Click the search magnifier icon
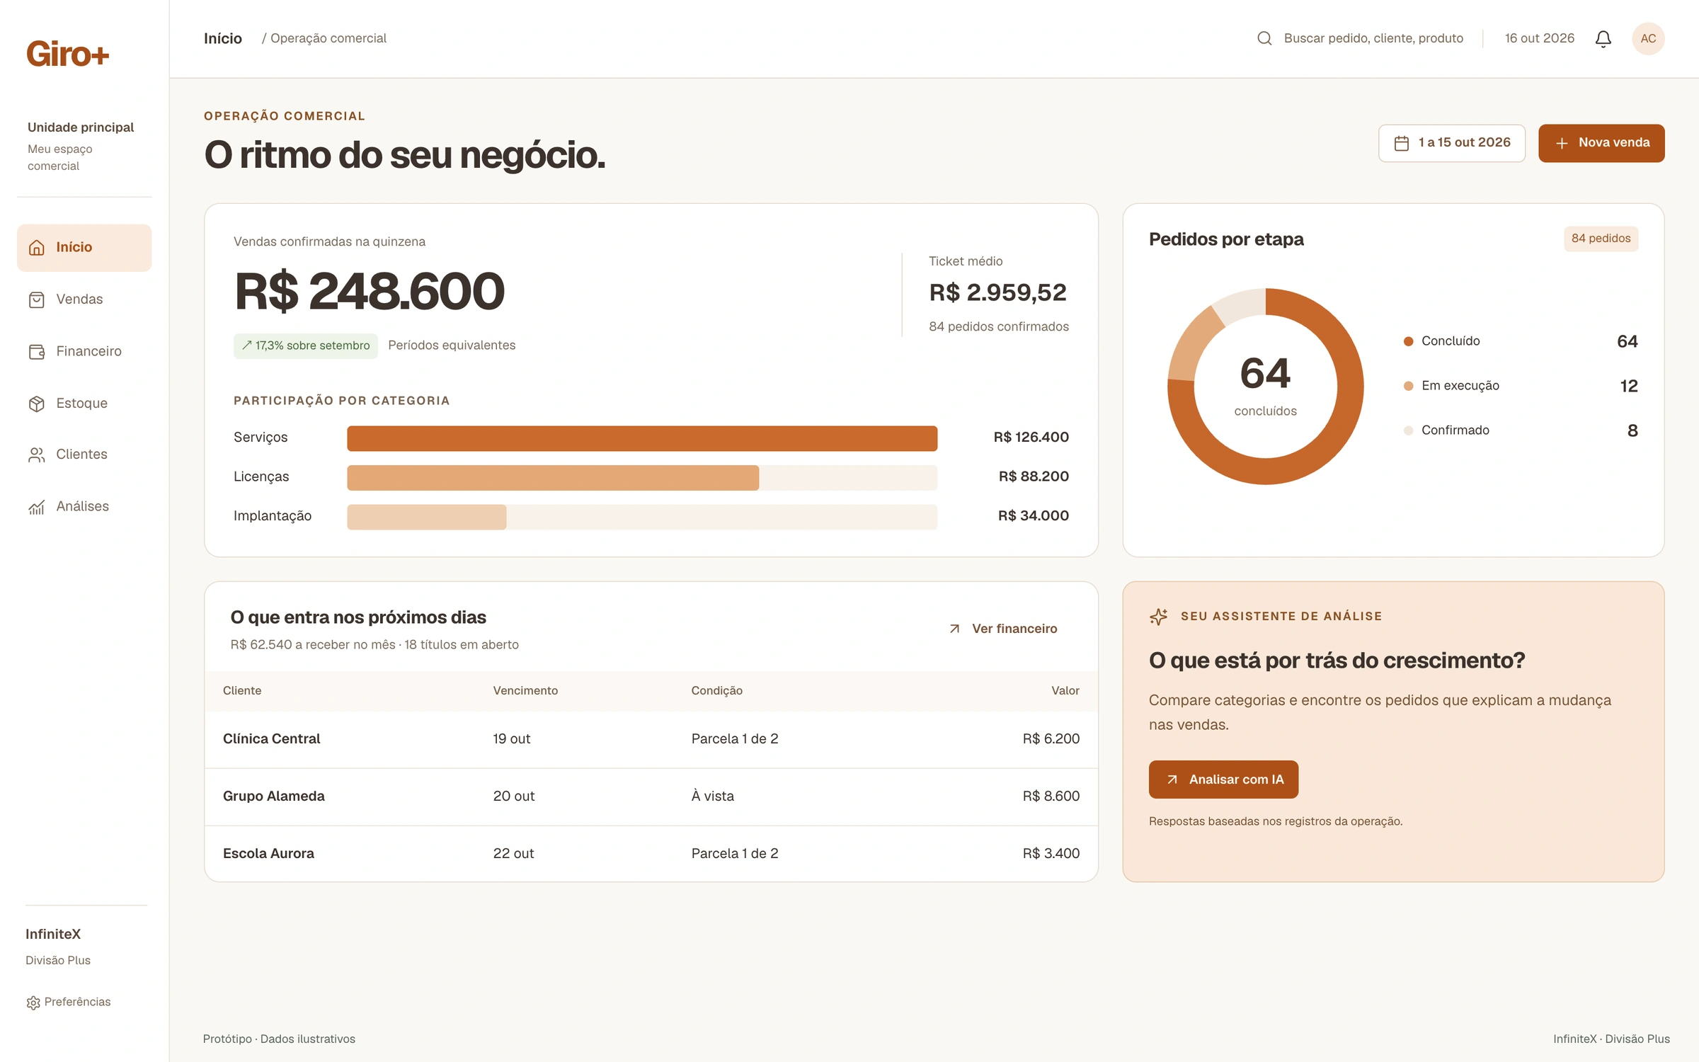 [x=1264, y=38]
